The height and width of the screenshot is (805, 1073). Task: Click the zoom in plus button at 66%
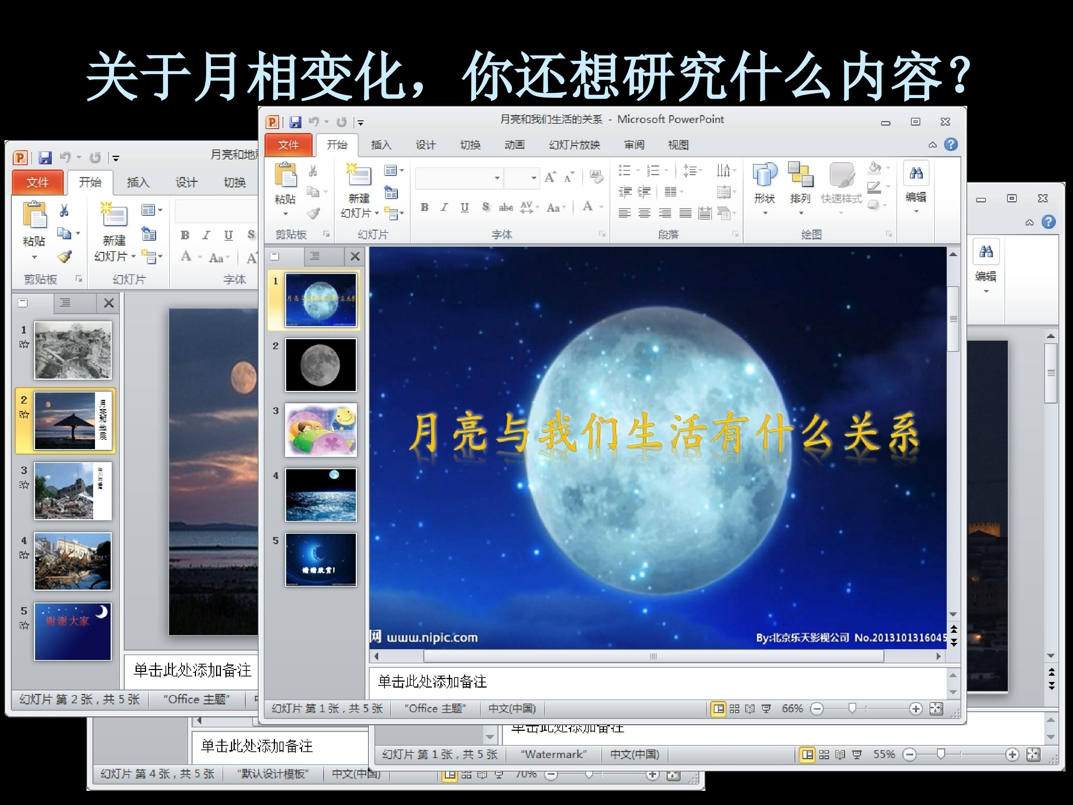point(915,709)
